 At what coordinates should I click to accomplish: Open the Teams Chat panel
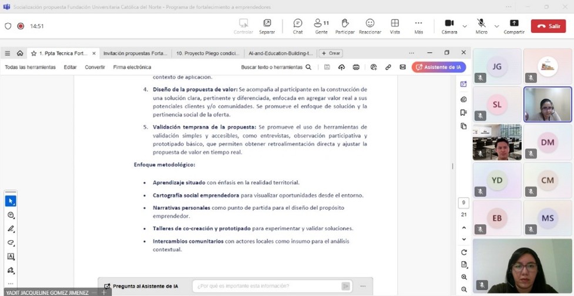pyautogui.click(x=297, y=26)
